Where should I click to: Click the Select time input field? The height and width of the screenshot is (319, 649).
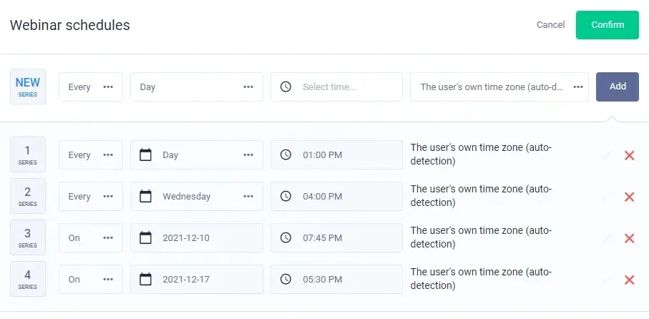tap(343, 87)
